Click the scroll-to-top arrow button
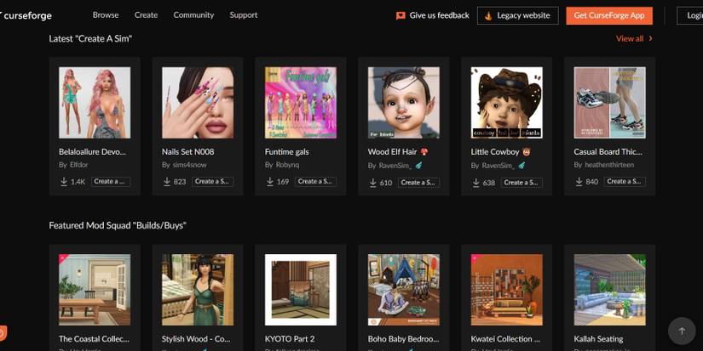 [x=682, y=331]
